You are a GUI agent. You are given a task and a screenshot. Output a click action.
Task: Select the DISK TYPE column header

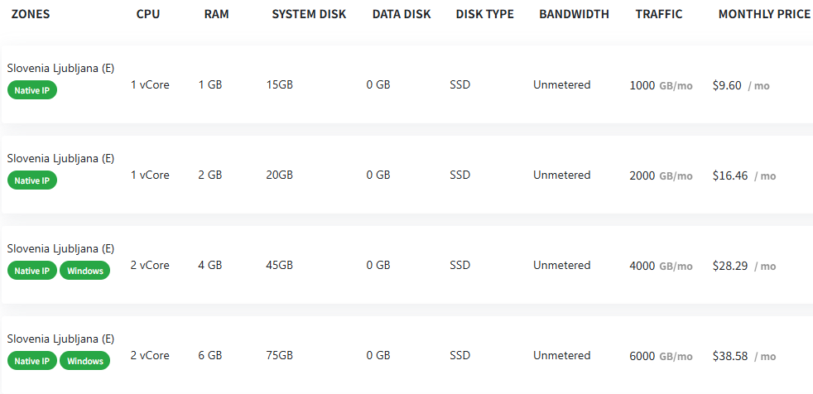tap(484, 14)
